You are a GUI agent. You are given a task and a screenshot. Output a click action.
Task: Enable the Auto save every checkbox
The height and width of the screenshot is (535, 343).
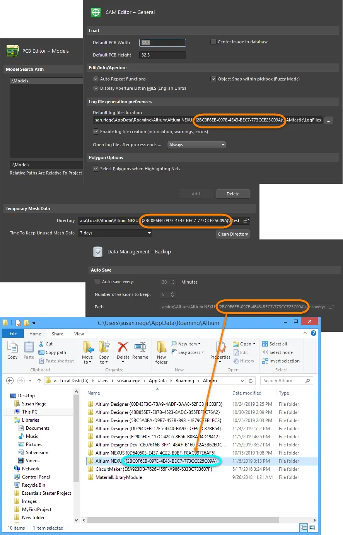point(98,282)
